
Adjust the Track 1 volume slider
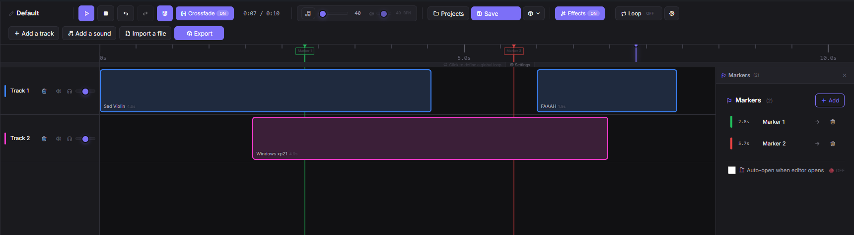tap(85, 91)
